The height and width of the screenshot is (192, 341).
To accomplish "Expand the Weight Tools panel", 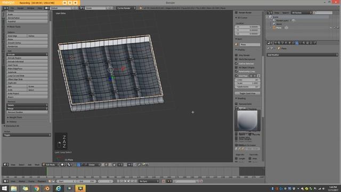I will (x=15, y=117).
